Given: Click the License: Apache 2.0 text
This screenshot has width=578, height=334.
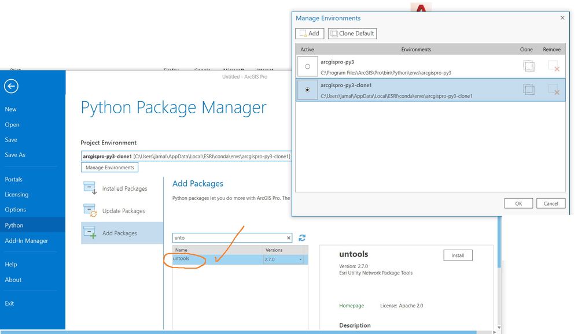Looking at the screenshot, I should pyautogui.click(x=402, y=306).
